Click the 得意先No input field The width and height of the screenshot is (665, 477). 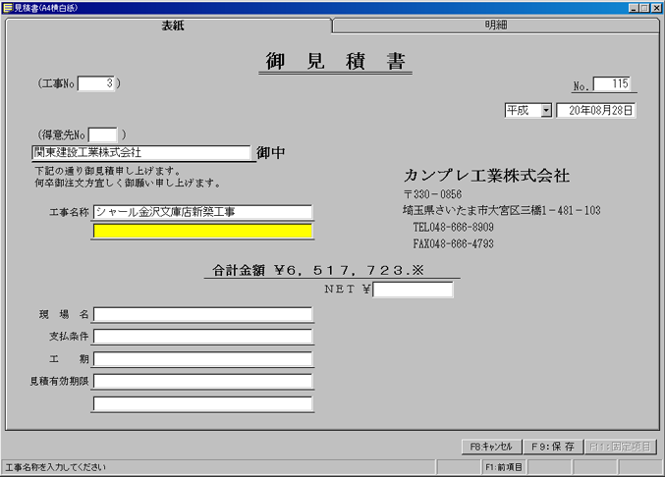102,135
